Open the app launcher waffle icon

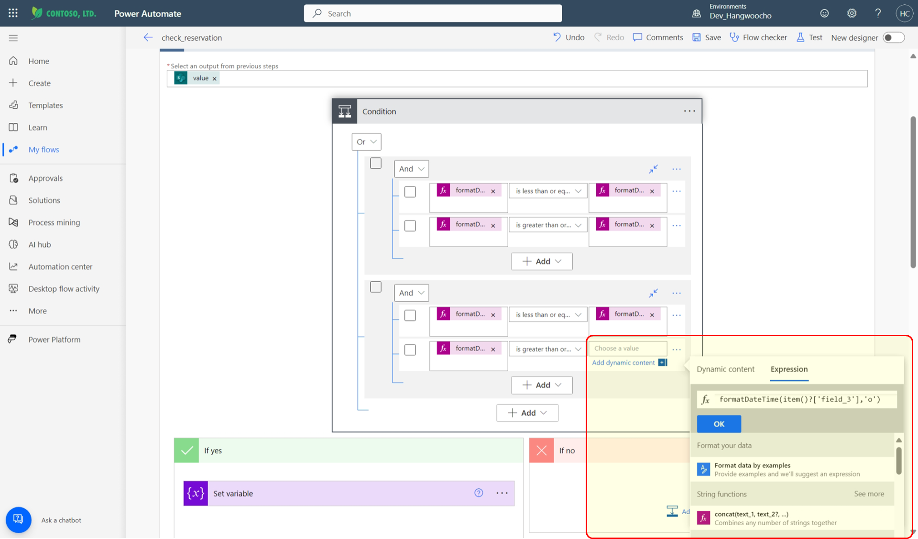pyautogui.click(x=13, y=13)
